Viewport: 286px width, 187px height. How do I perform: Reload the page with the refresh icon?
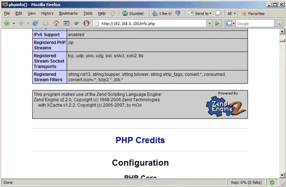tap(35, 23)
